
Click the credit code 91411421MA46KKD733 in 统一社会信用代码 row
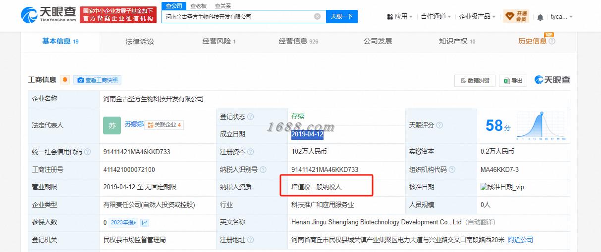click(137, 152)
